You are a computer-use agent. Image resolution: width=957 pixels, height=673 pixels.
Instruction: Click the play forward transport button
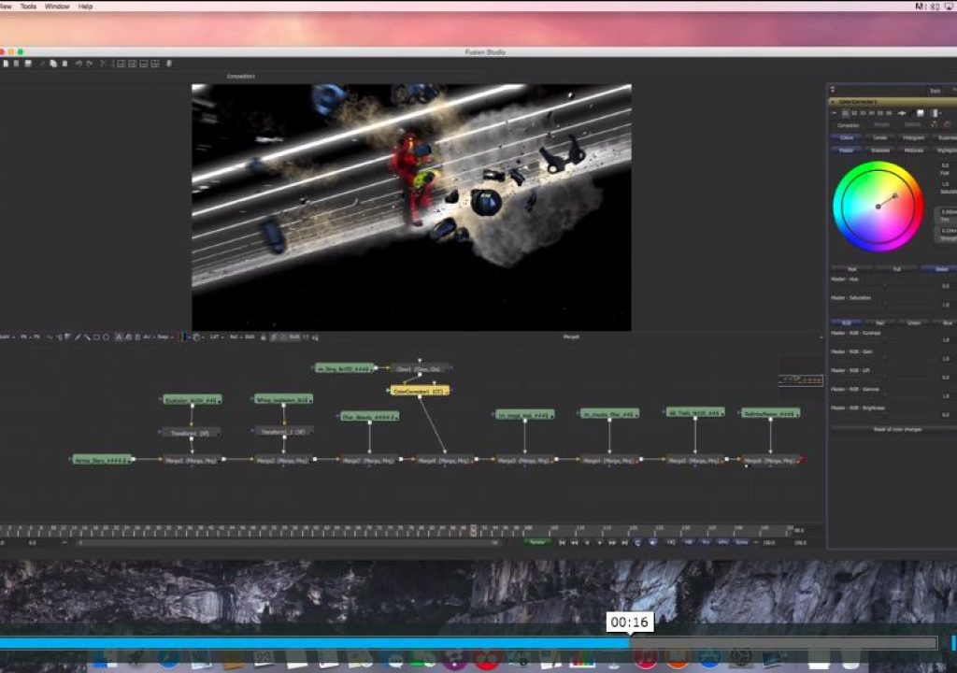(600, 542)
